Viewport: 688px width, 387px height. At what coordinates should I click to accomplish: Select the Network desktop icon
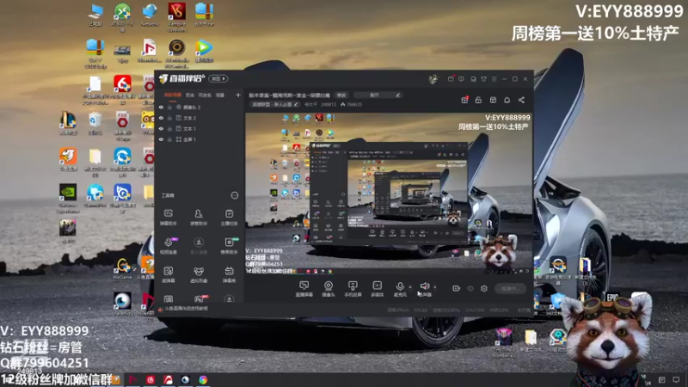point(150,15)
